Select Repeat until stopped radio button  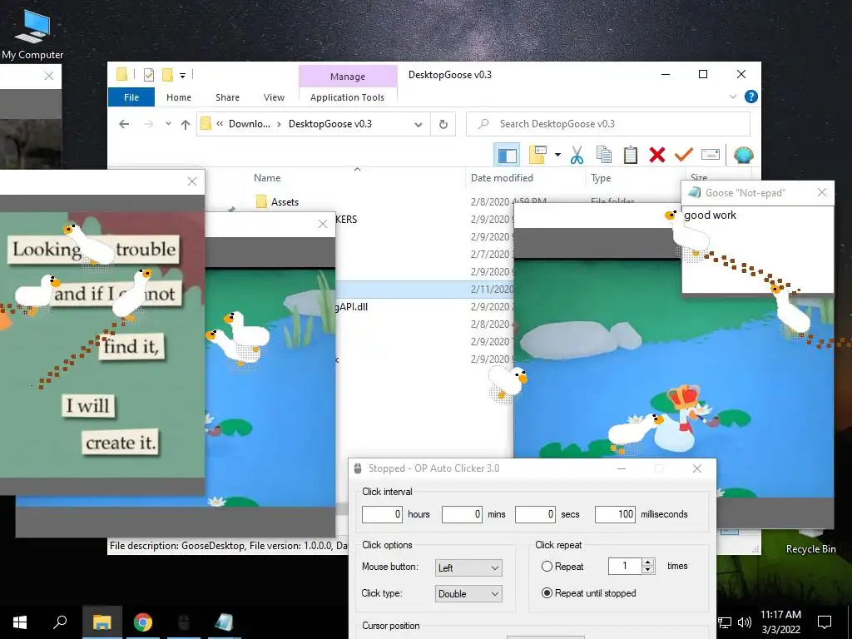(547, 592)
